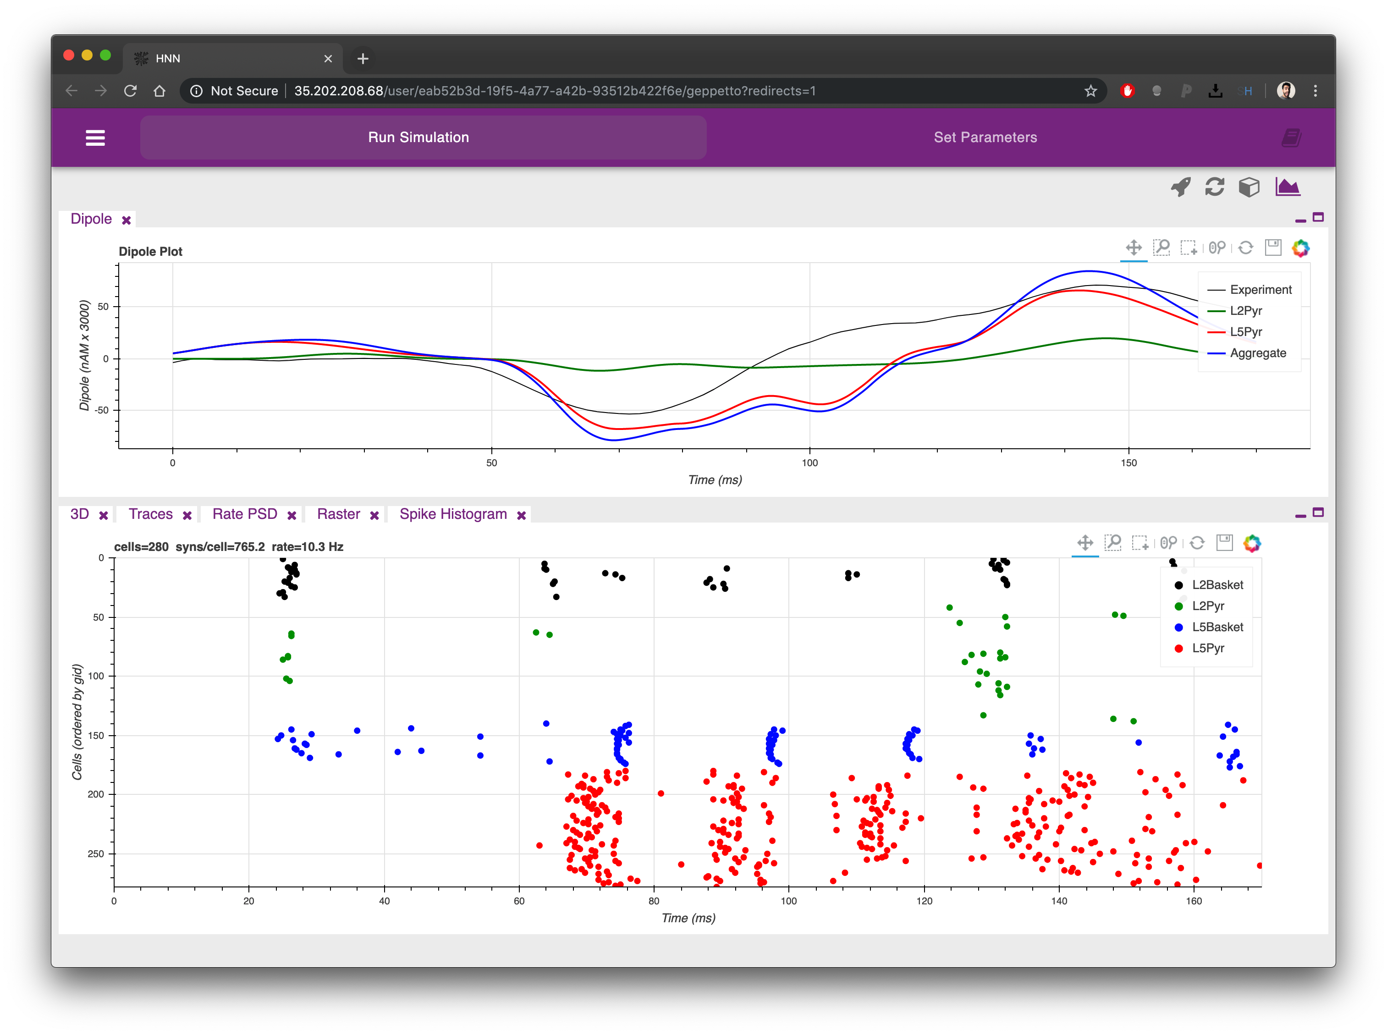Open the Set Parameters section
The image size is (1387, 1035).
tap(985, 138)
